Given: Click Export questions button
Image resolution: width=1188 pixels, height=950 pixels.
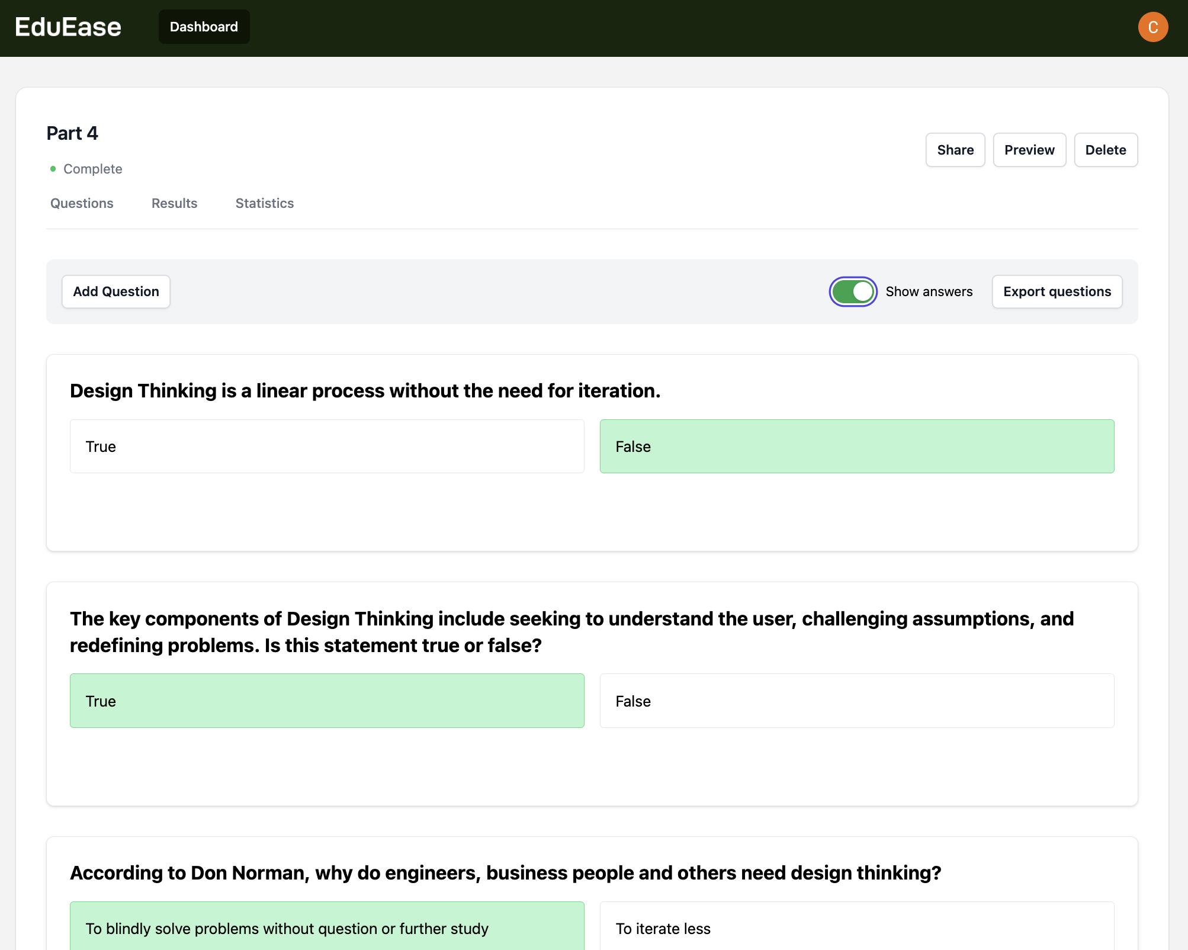Looking at the screenshot, I should point(1057,291).
